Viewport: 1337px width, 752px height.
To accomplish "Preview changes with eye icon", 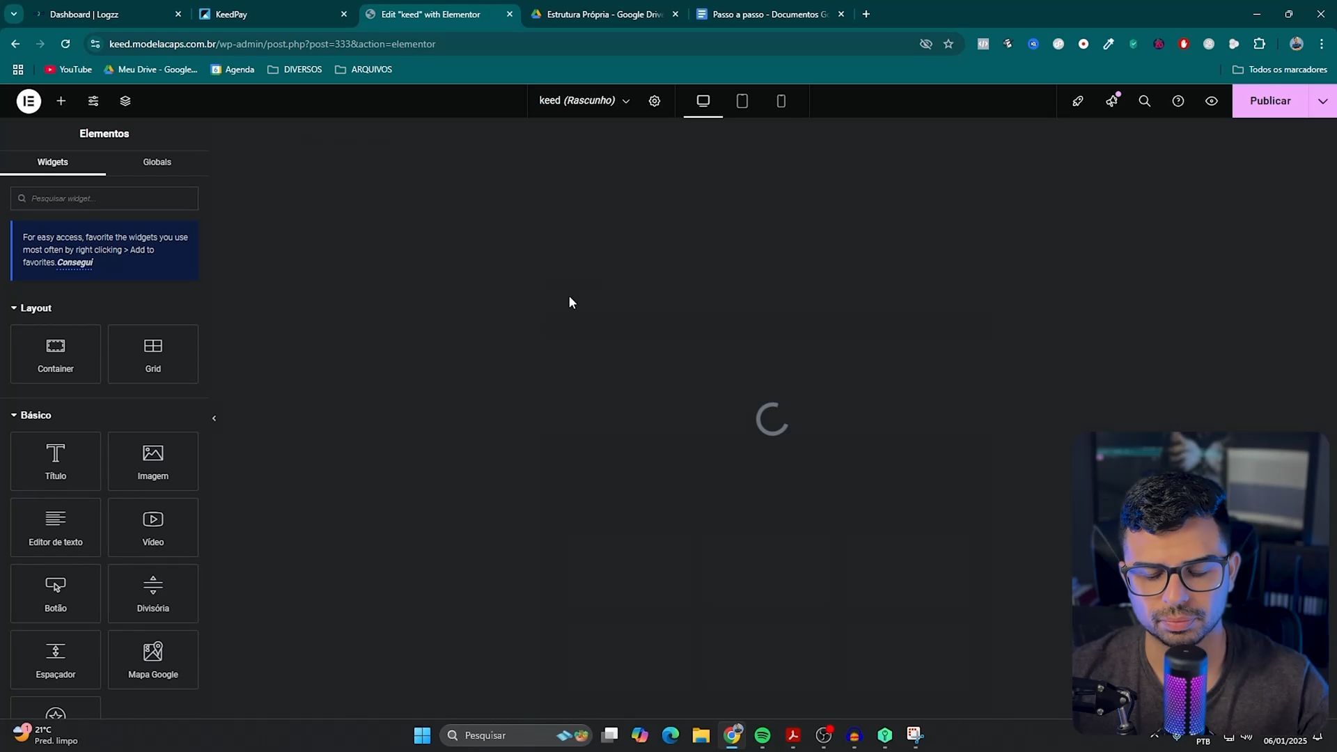I will pyautogui.click(x=1212, y=101).
